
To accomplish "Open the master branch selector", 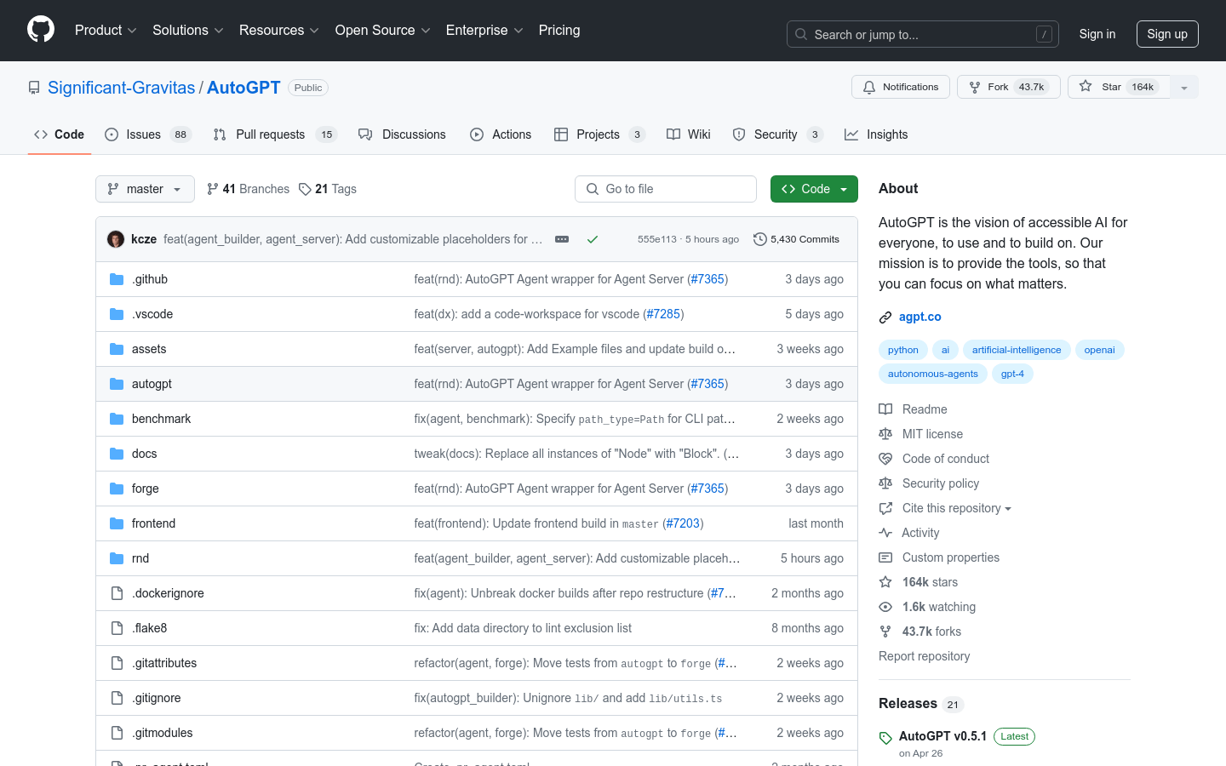I will tap(145, 189).
